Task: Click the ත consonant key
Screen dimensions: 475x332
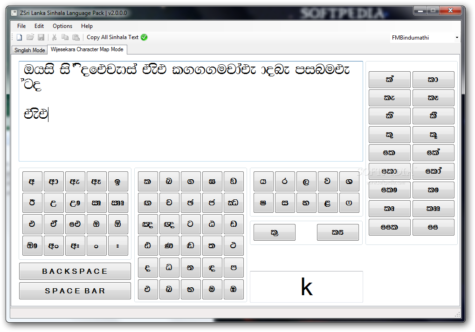Action: [x=212, y=246]
